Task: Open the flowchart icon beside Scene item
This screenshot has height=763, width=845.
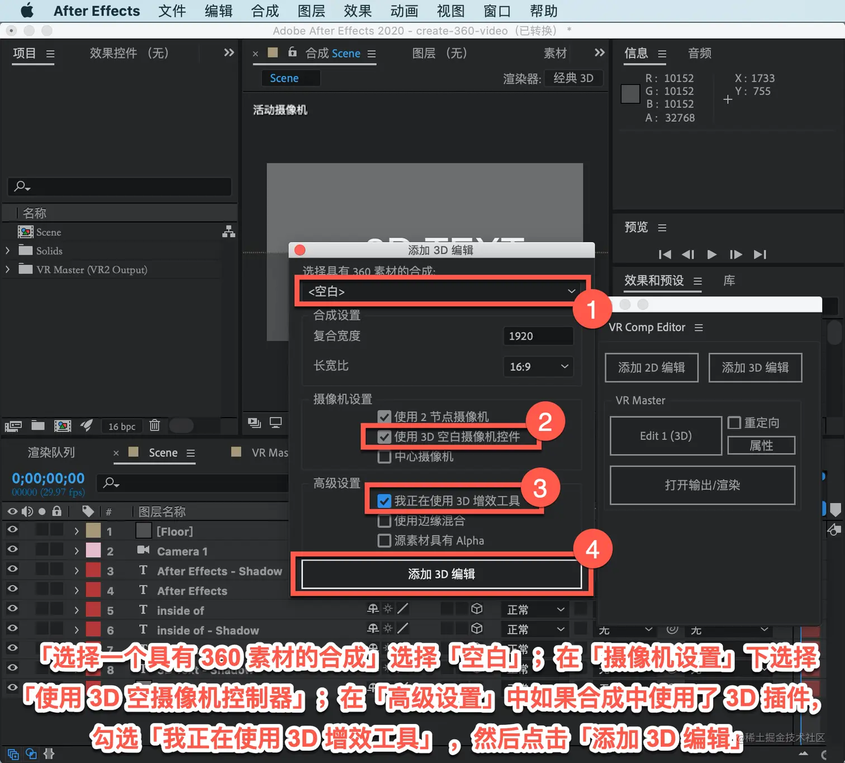Action: 229,231
